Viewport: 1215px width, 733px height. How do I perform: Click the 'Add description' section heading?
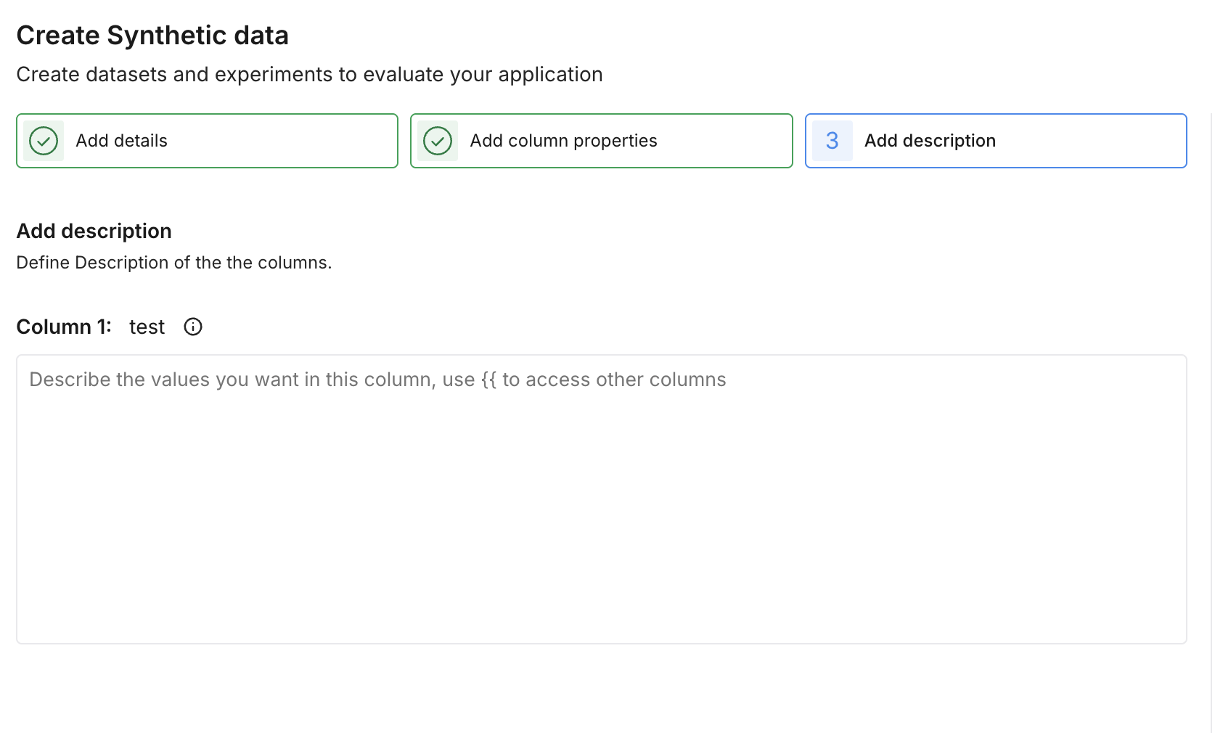94,231
